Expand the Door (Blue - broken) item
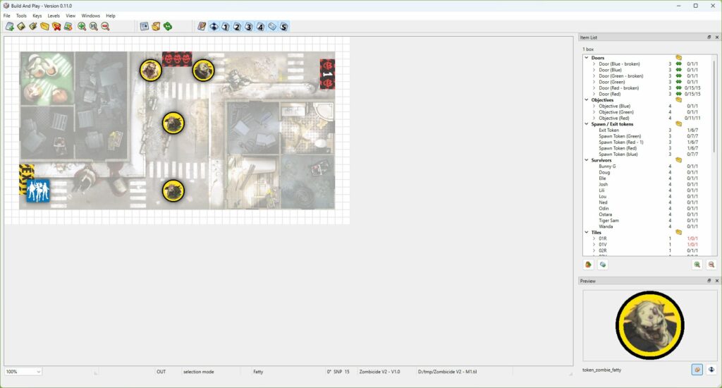 (594, 64)
